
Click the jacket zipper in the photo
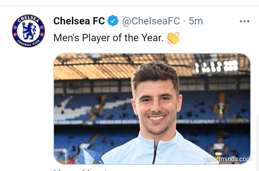156,152
